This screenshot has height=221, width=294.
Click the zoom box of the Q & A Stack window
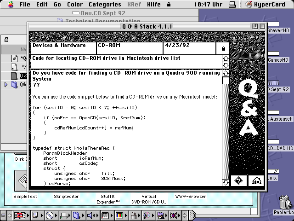[x=255, y=26]
